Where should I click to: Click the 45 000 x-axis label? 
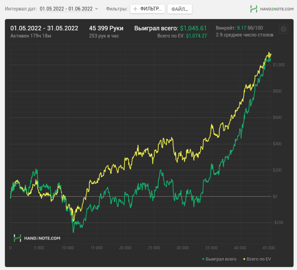[269, 247]
